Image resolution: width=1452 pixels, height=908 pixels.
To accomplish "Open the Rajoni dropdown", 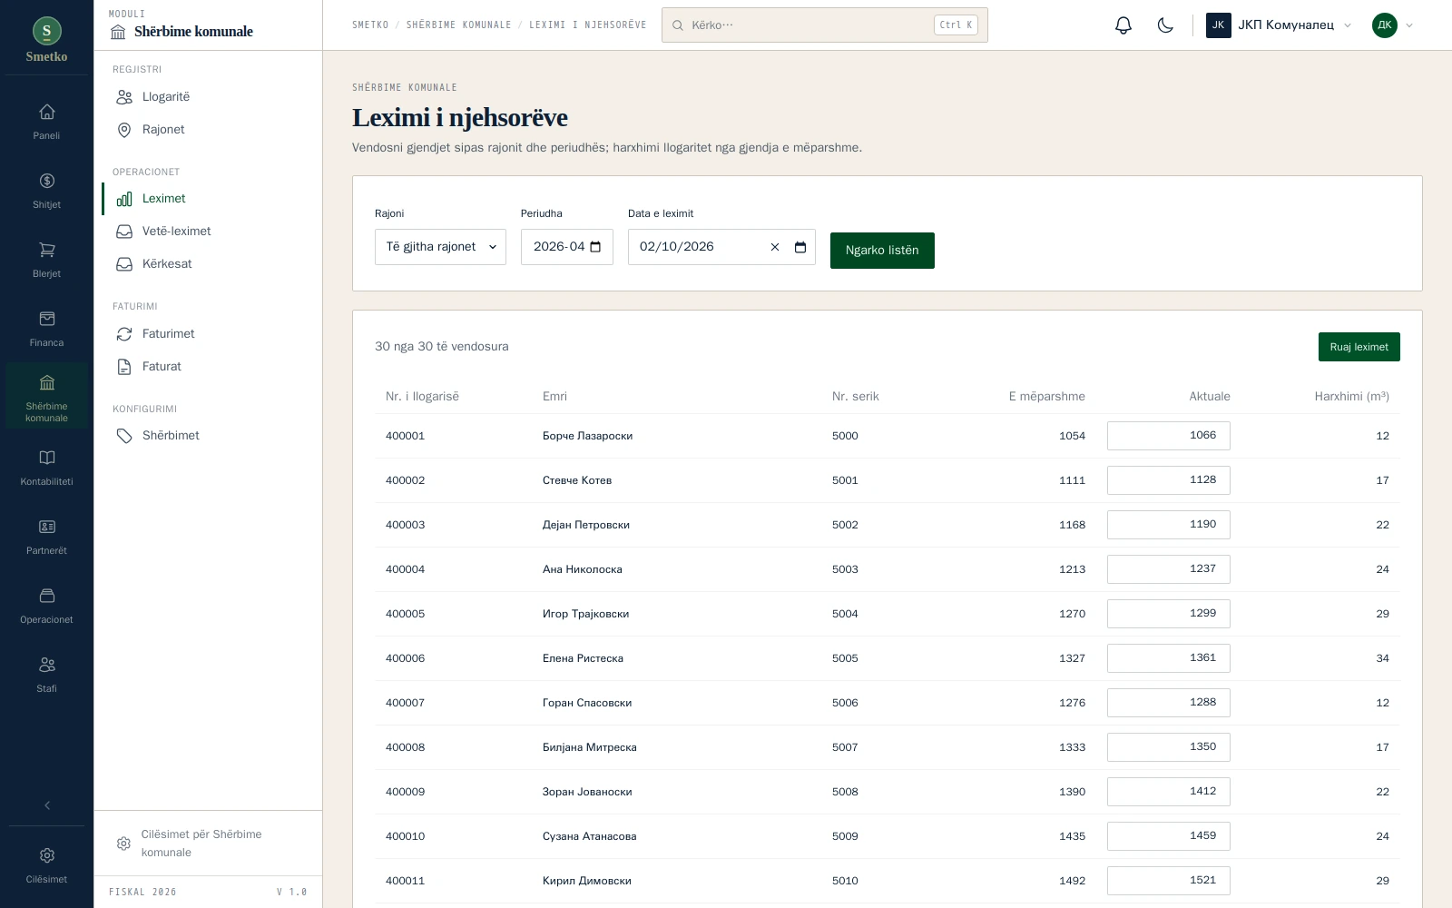I will coord(440,247).
